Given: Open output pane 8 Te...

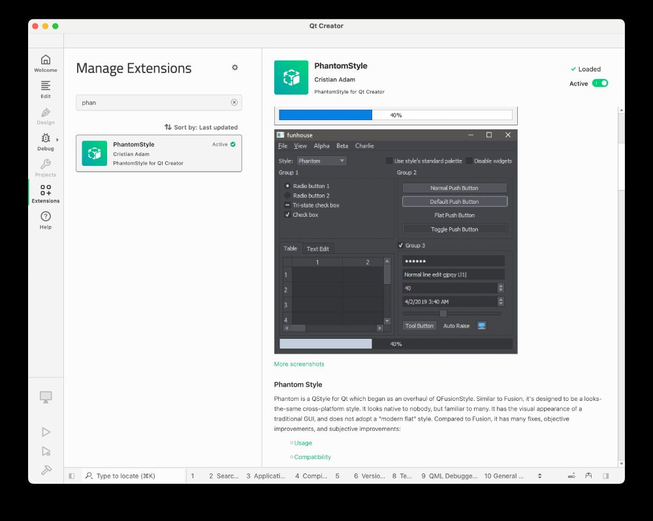Looking at the screenshot, I should [x=402, y=475].
